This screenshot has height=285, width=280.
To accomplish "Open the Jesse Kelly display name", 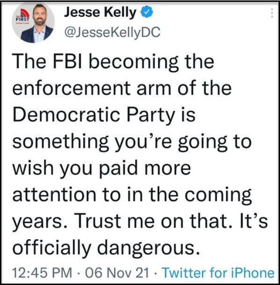I will (x=100, y=12).
